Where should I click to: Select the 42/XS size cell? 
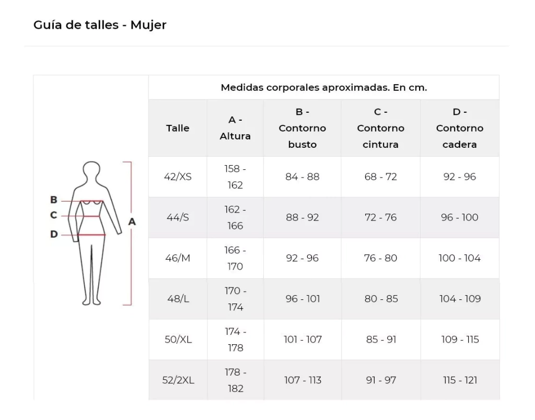(178, 177)
